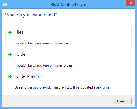Click the 'playlist will be updated every time' text

coord(84,87)
